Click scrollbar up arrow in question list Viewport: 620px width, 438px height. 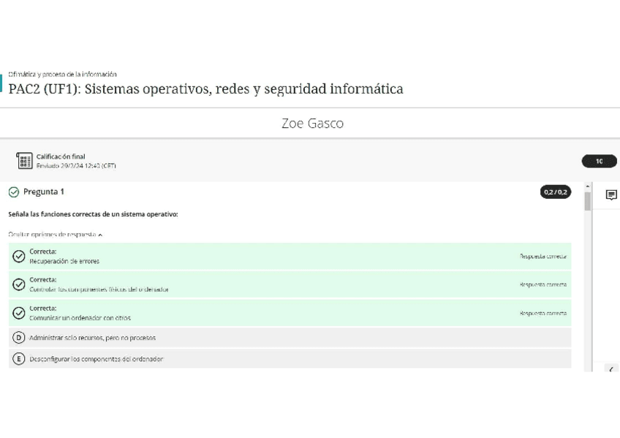tap(587, 186)
